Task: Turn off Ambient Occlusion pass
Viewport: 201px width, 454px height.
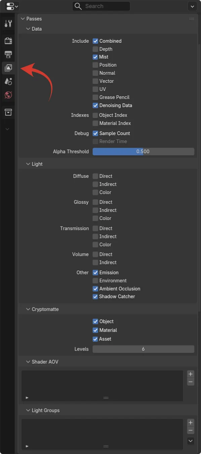Action: (95, 289)
